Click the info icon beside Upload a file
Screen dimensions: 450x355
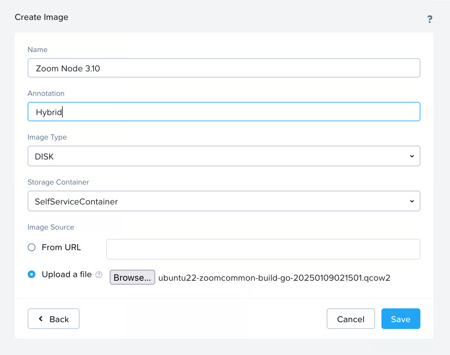coord(99,275)
